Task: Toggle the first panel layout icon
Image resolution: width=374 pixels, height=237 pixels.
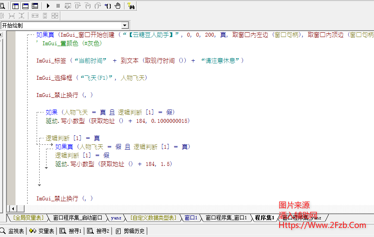Action: [x=16, y=6]
